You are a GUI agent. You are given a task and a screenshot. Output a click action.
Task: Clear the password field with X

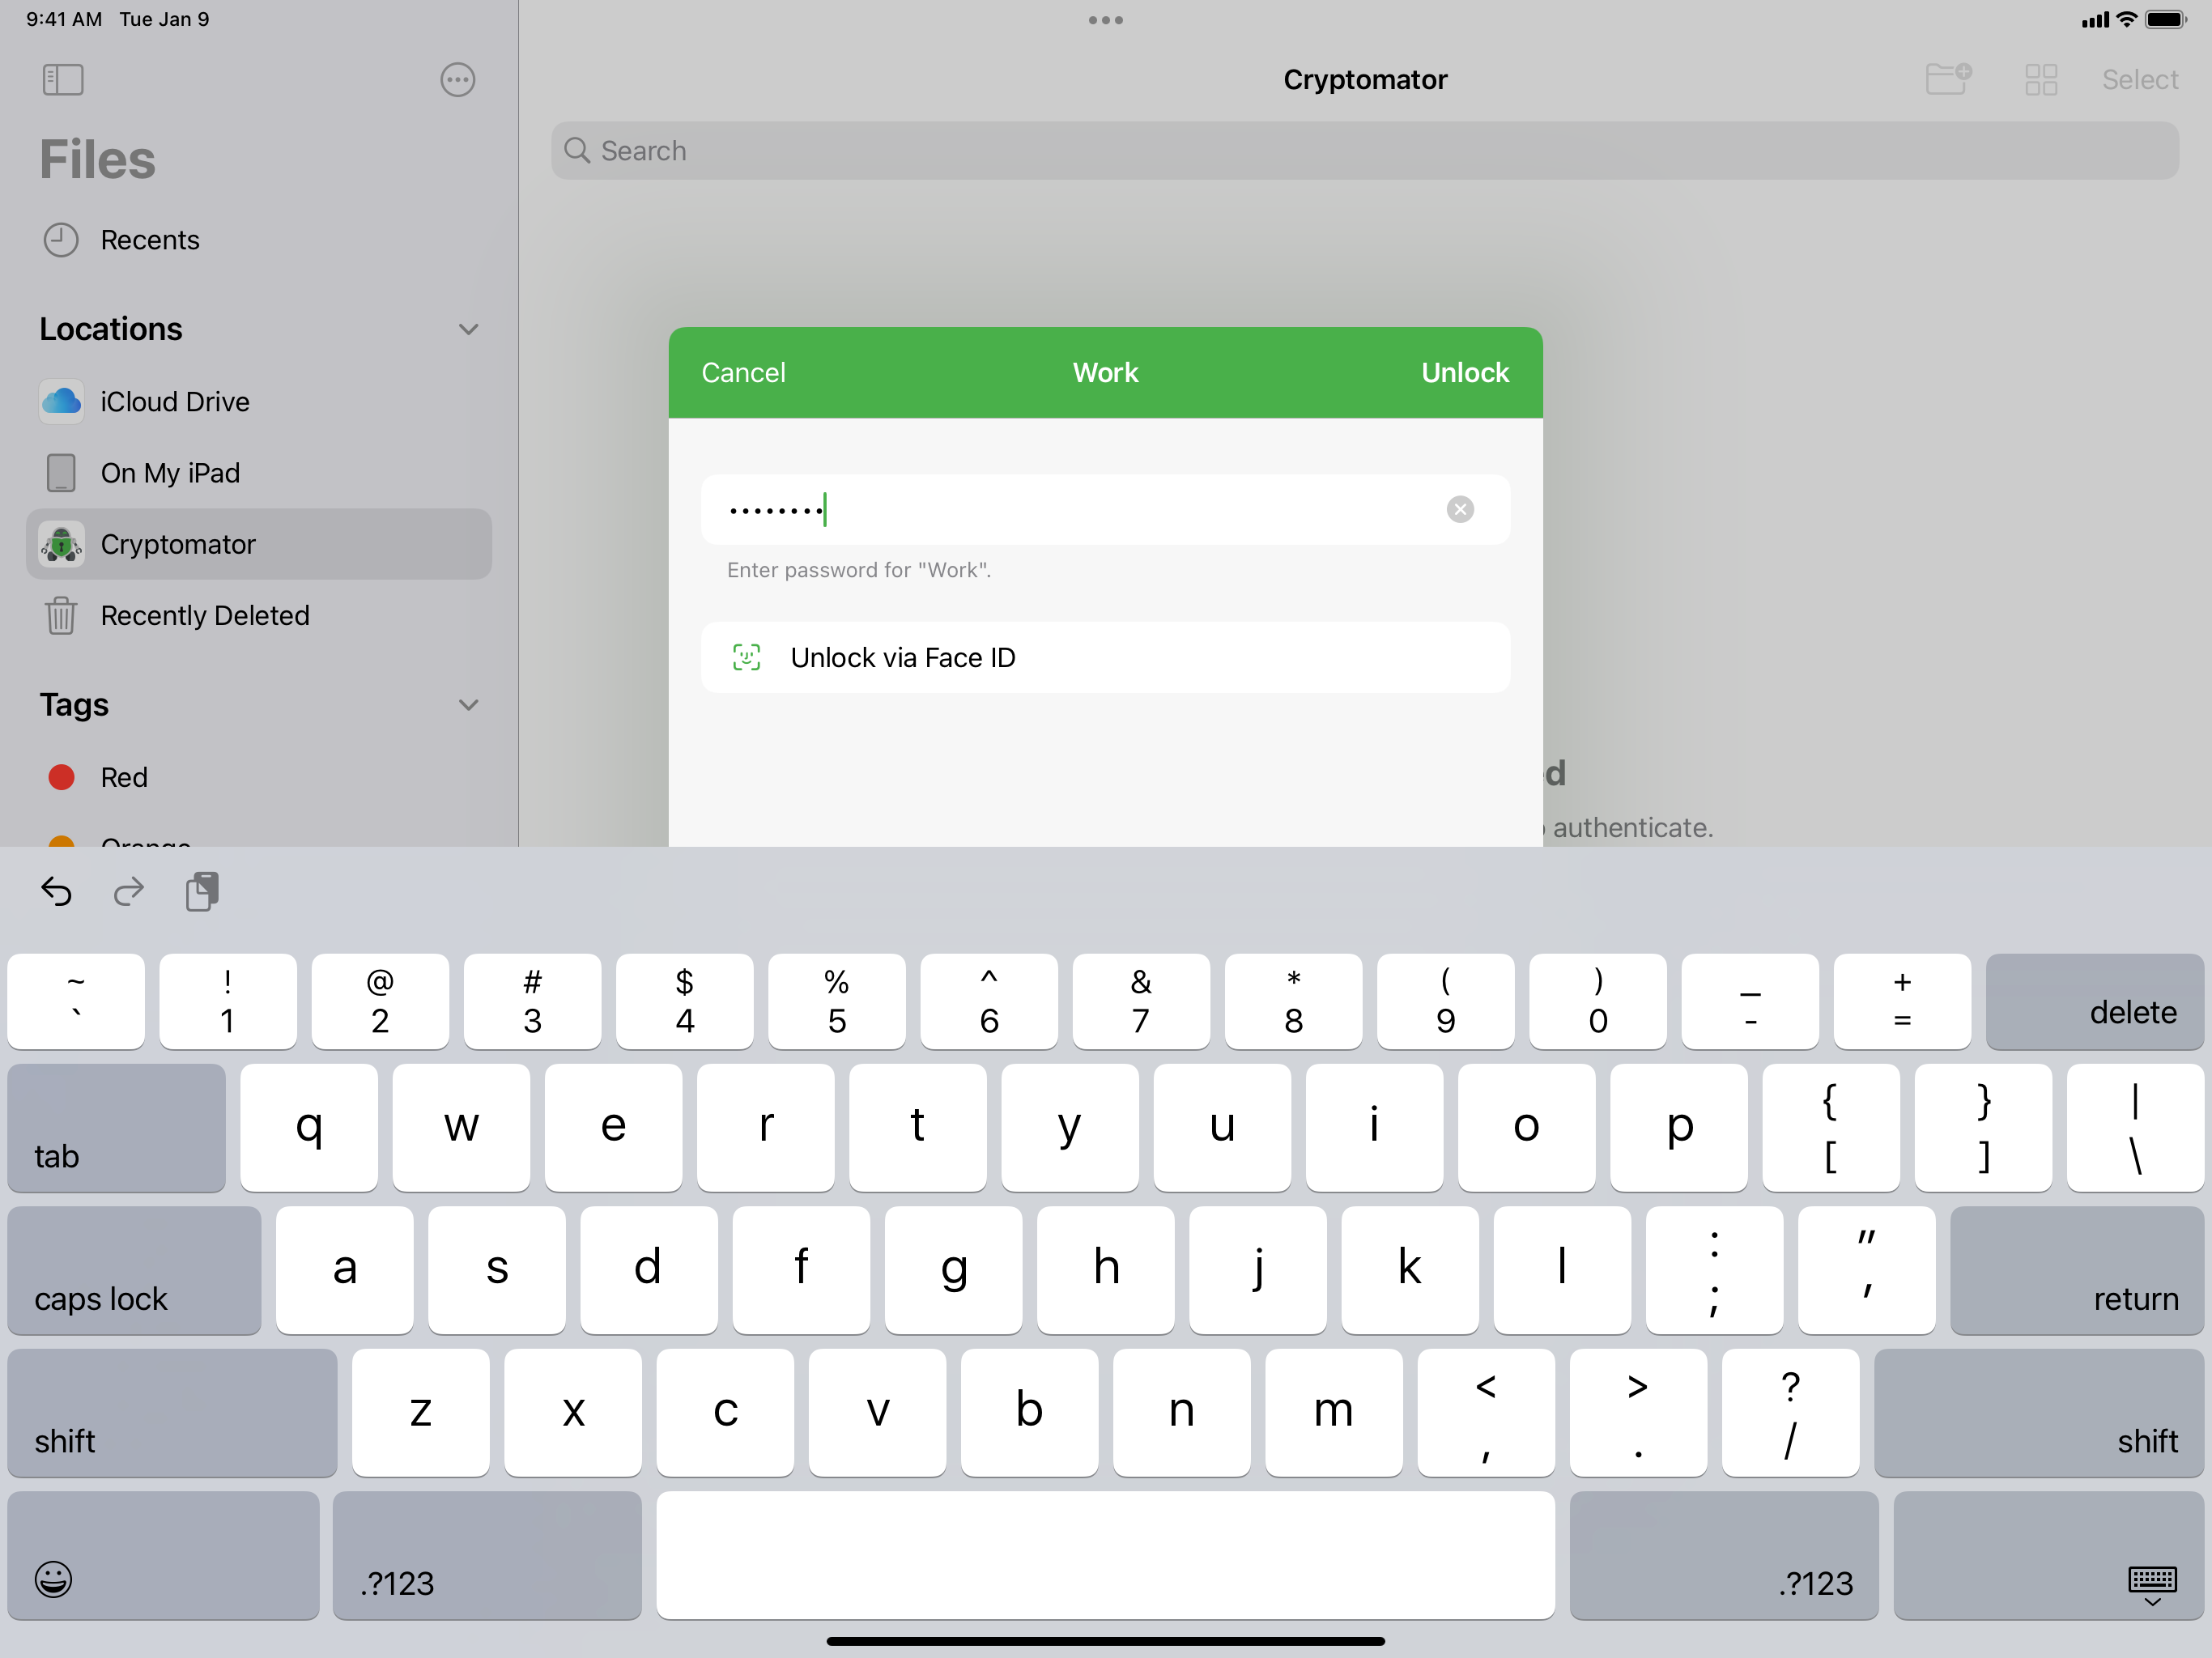click(1459, 509)
